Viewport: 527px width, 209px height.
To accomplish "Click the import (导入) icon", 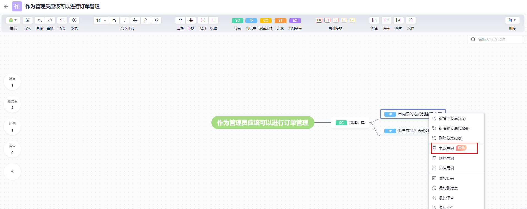I will tap(28, 20).
